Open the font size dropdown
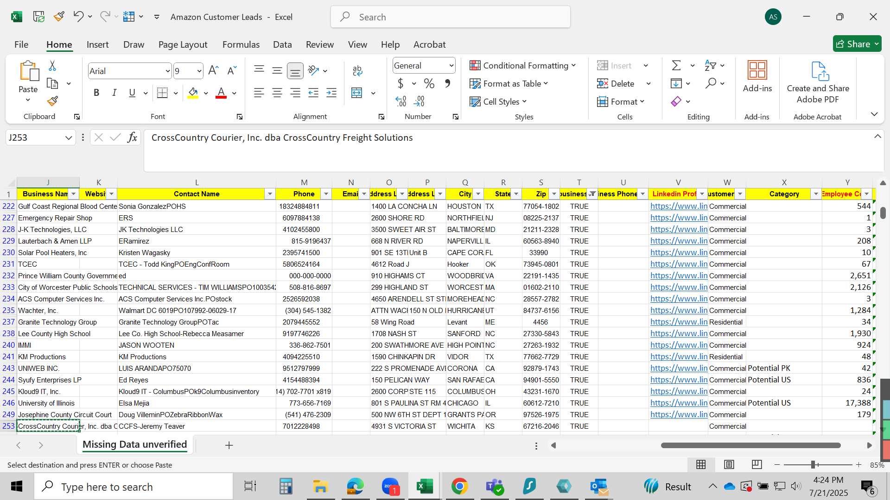 [x=199, y=71]
